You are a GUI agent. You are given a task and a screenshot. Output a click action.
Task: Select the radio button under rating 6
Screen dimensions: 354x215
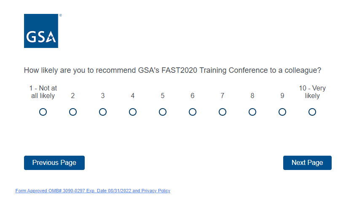pyautogui.click(x=193, y=112)
